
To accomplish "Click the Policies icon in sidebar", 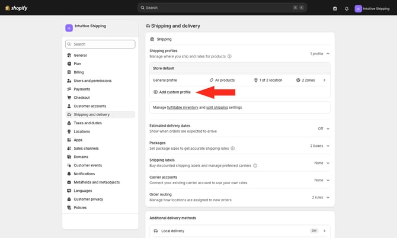I will [x=69, y=208].
